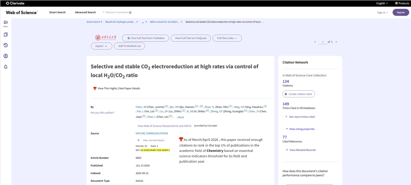Open marked list sidebar icon
Image resolution: width=411 pixels, height=185 pixels.
tap(5, 34)
